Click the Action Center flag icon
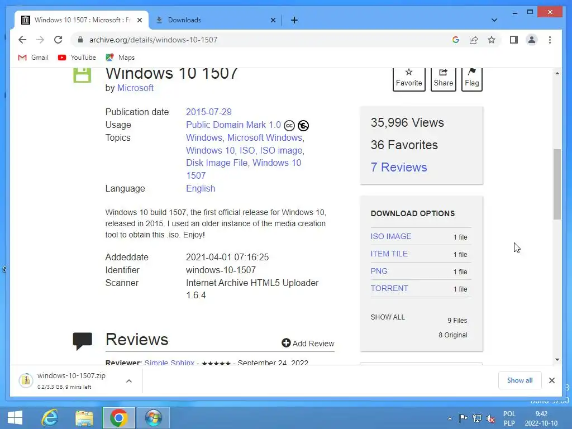This screenshot has height=429, width=572. tap(463, 418)
